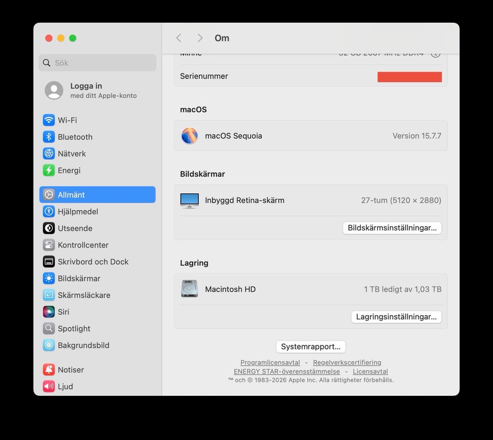Open Utseende appearance settings

[x=98, y=228]
